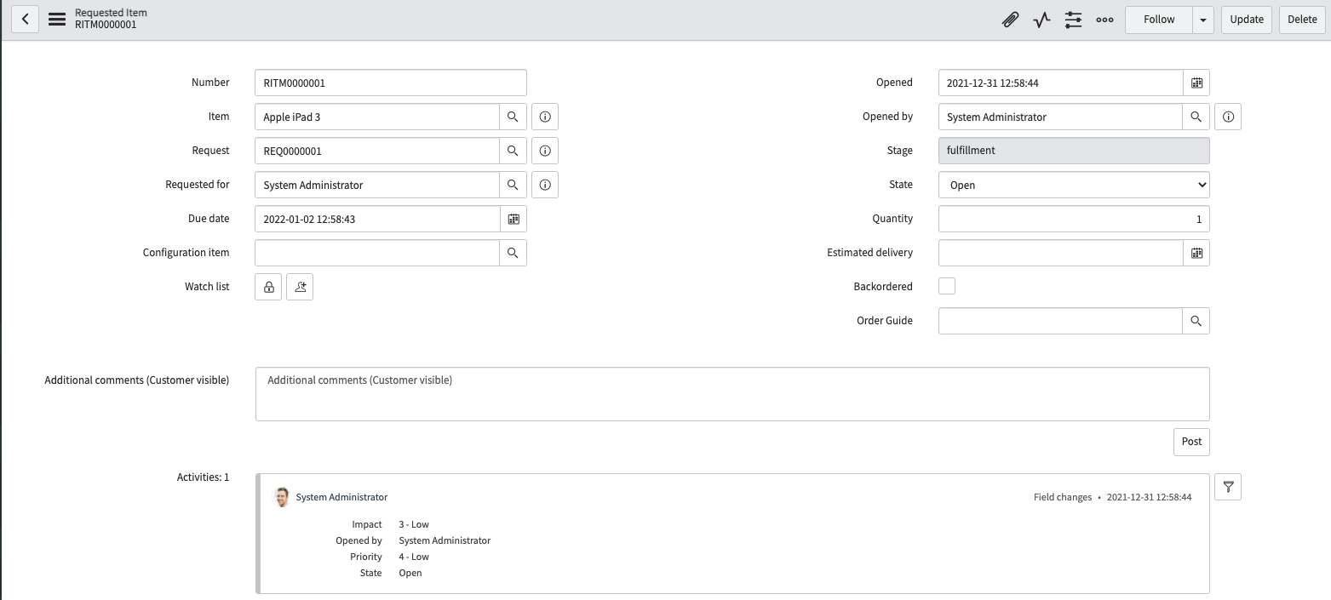Image resolution: width=1331 pixels, height=600 pixels.
Task: Click the Field changes activity label
Action: [1063, 497]
